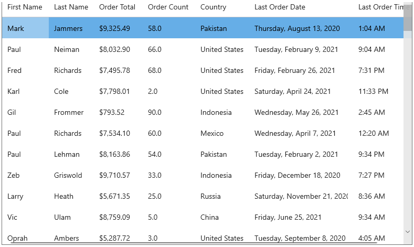Select Vic Ulam's 9:34 AM time
The image size is (414, 247).
371,217
